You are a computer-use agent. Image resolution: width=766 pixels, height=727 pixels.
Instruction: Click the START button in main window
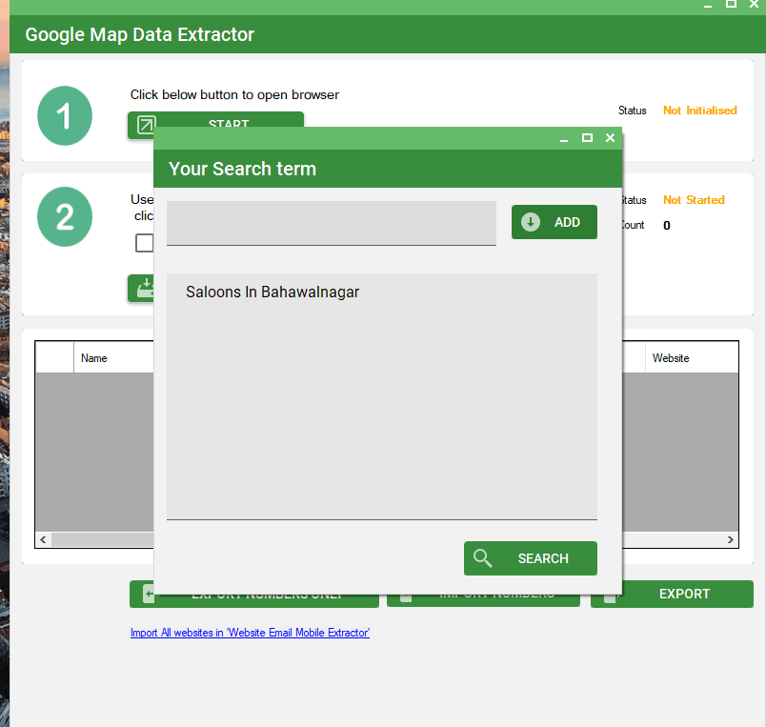(x=215, y=119)
